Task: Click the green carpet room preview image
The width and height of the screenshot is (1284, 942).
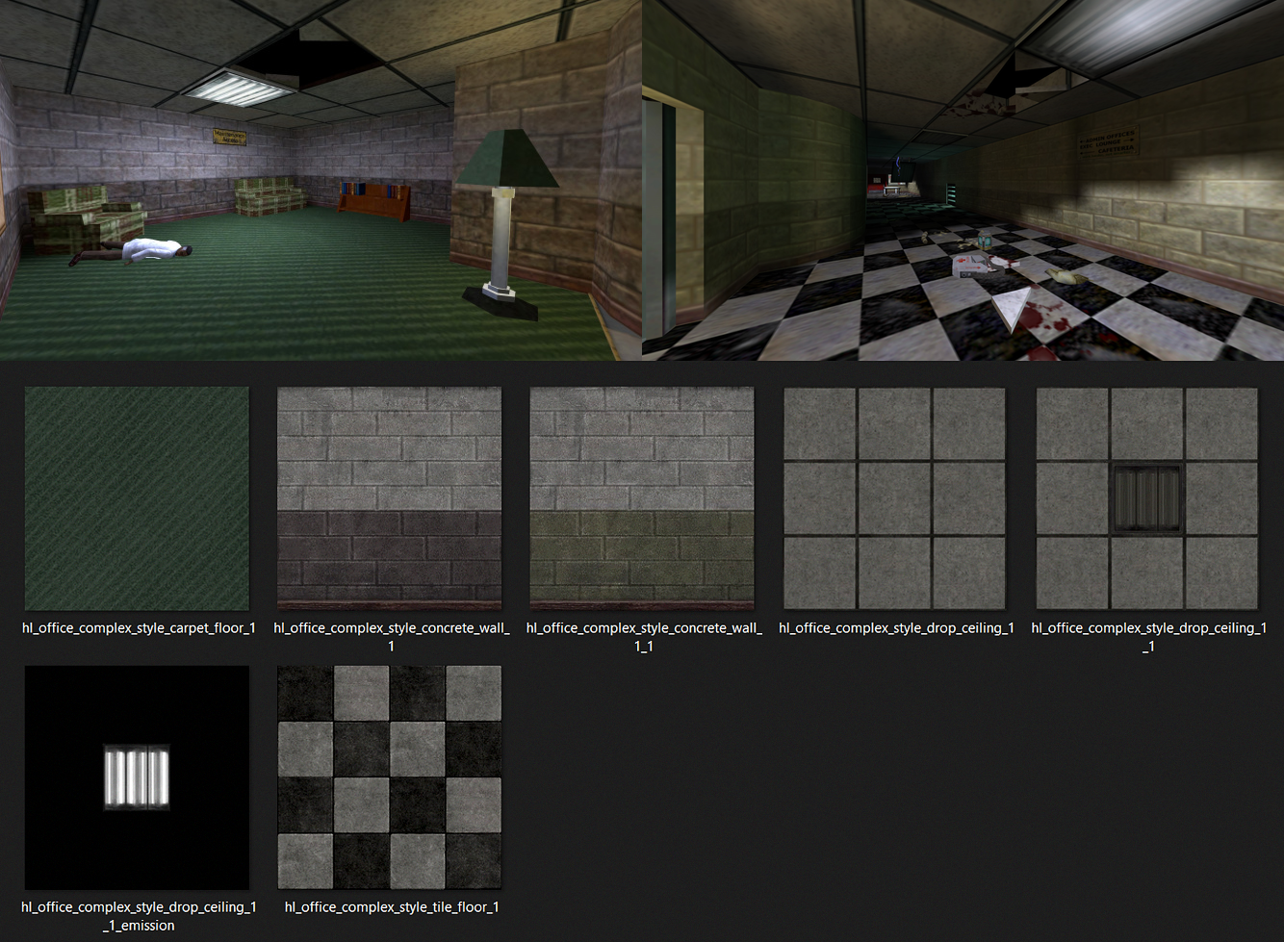Action: [x=321, y=180]
